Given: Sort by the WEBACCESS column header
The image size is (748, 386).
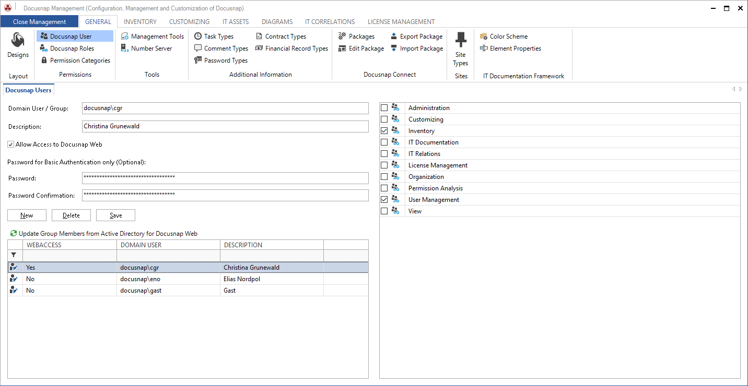Looking at the screenshot, I should [x=70, y=245].
